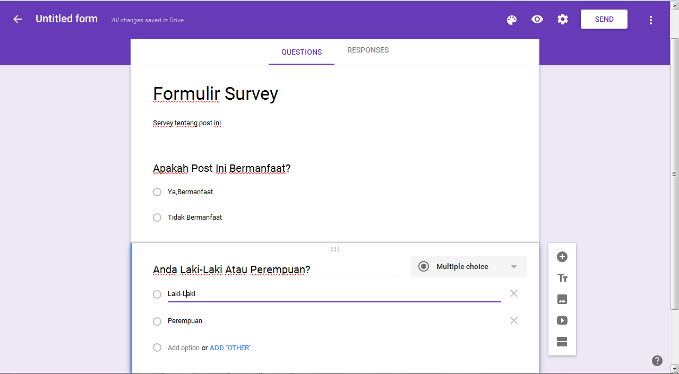Expand options with ADD "OTHER" link
This screenshot has height=374, width=679.
click(x=230, y=347)
